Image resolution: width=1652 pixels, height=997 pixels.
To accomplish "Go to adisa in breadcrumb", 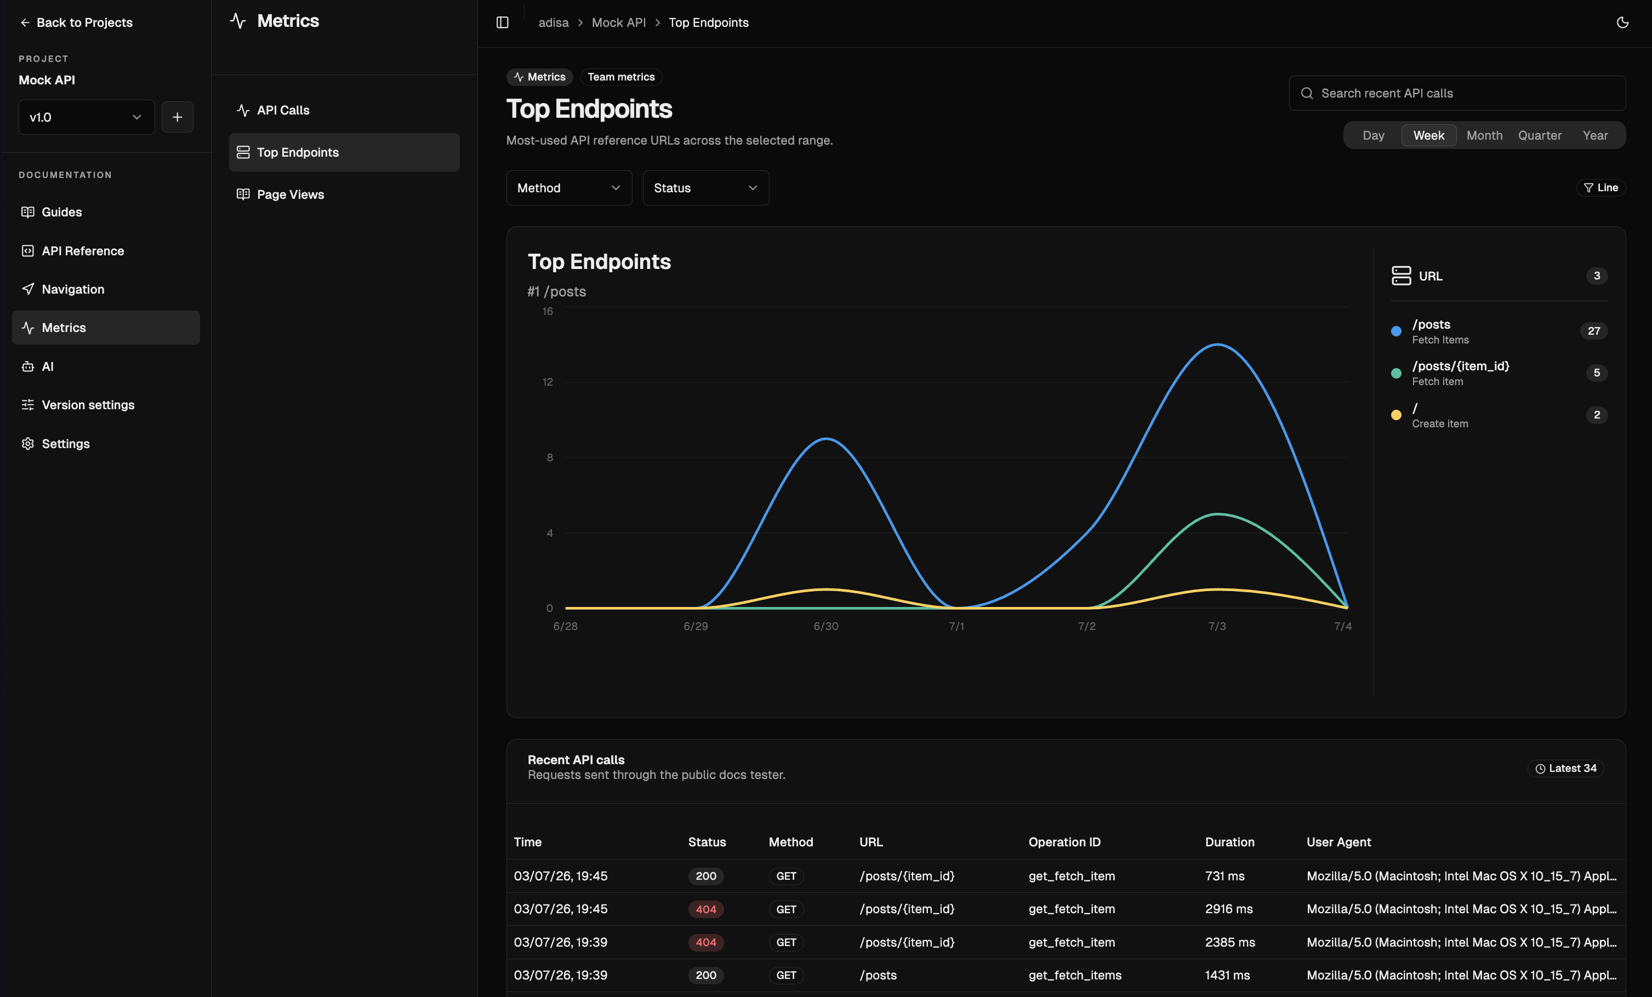I will [x=553, y=23].
